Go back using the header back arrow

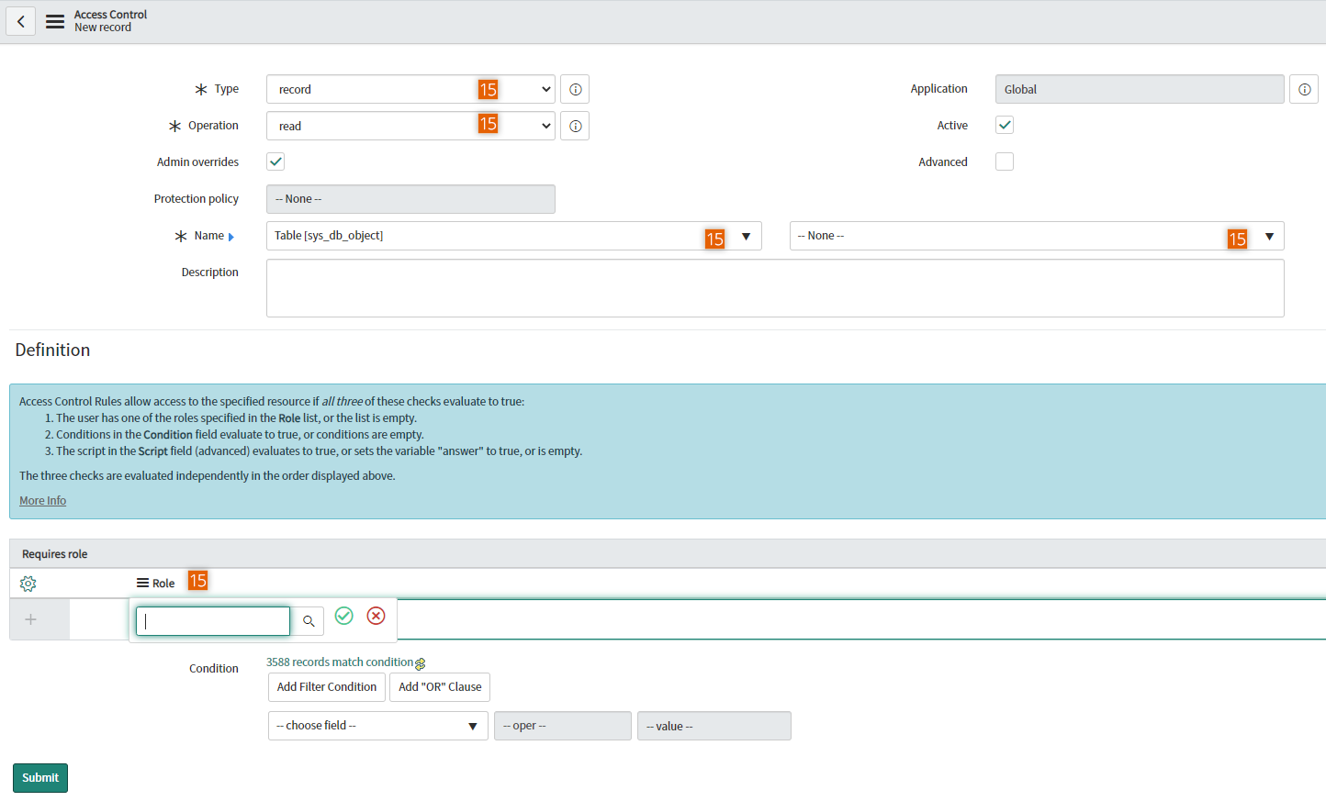click(20, 21)
